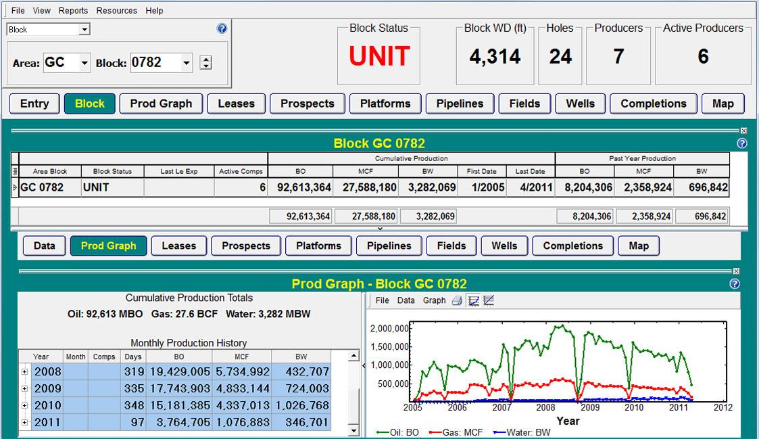Expand the 2010 production year row
This screenshot has height=439, width=759.
(x=25, y=406)
